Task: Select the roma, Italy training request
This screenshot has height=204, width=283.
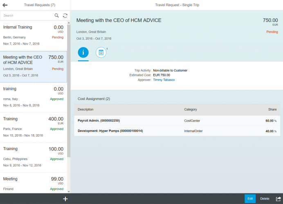Action: (34, 98)
